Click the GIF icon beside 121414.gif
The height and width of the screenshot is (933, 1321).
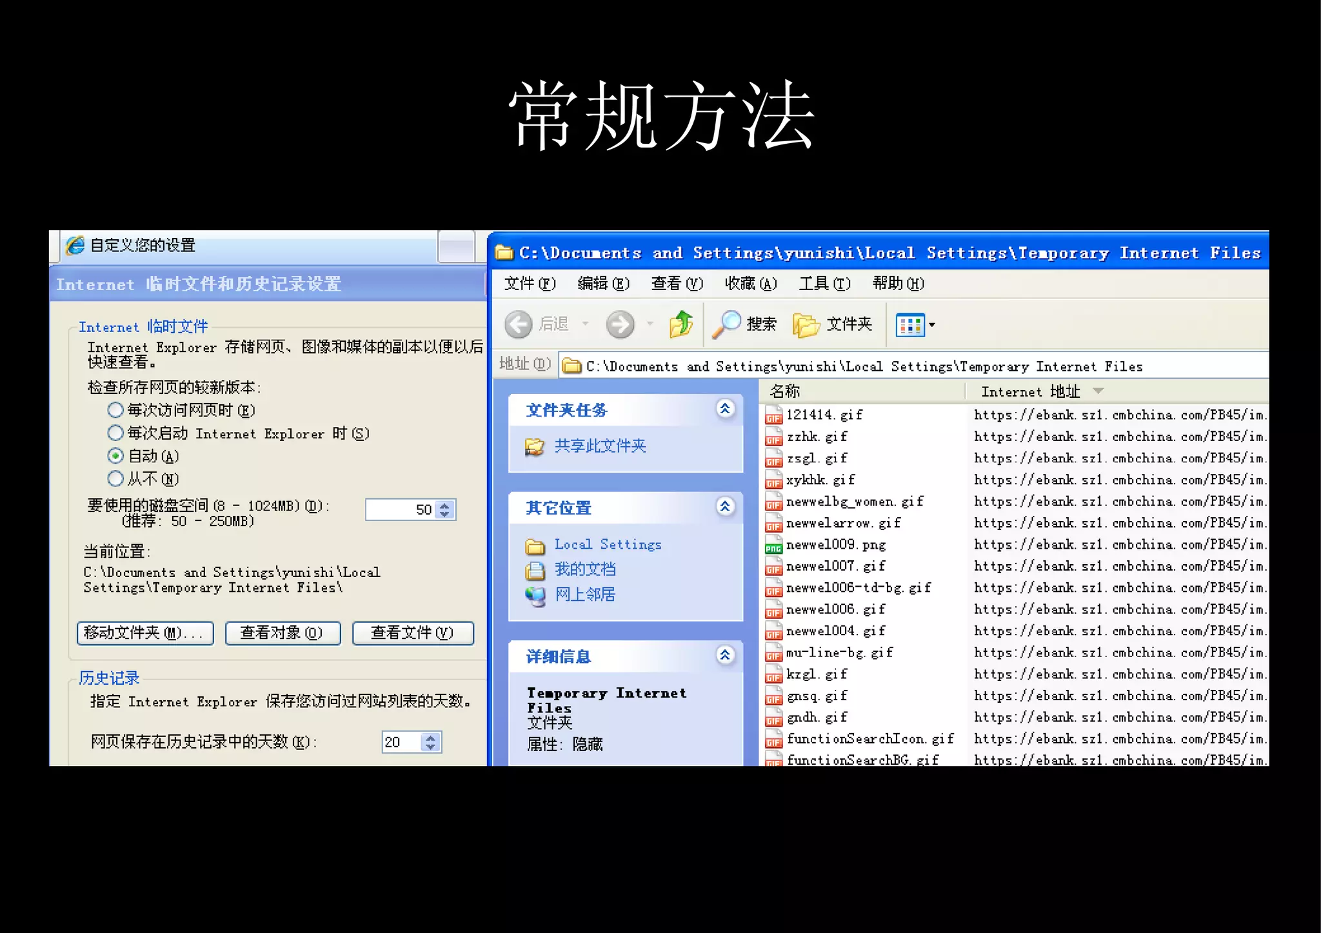tap(773, 415)
